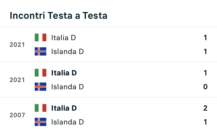Select the second 2021 match year label

pyautogui.click(x=17, y=80)
